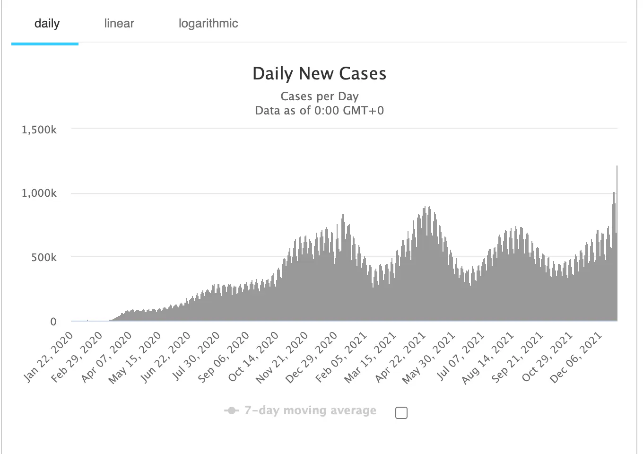Viewport: 643px width, 454px height.
Task: Select the April 2021 peak bars
Action: (426, 264)
